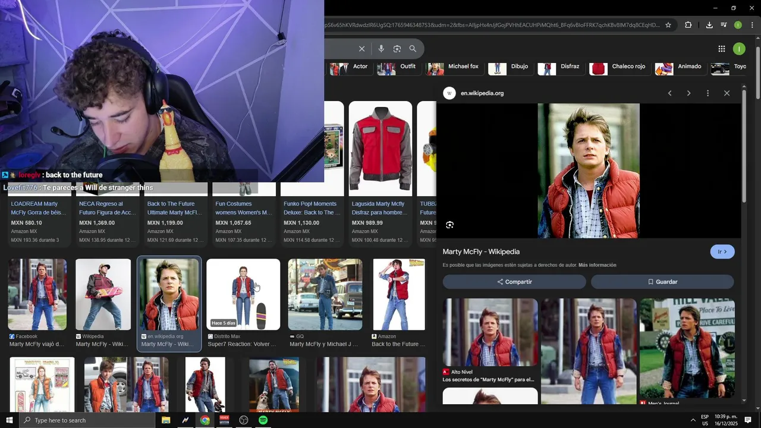Open Windows Start menu
The height and width of the screenshot is (428, 761).
point(9,420)
